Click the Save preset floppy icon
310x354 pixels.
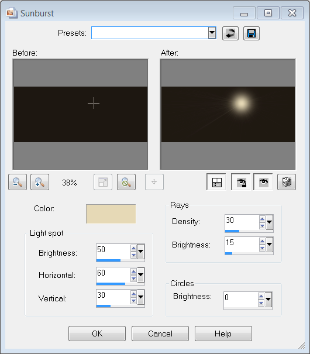pyautogui.click(x=252, y=33)
